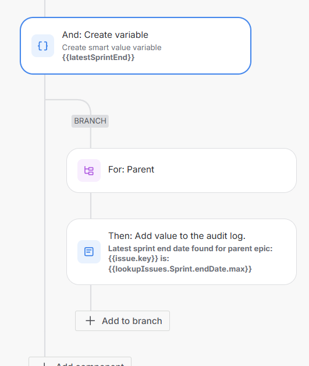Viewport: 309px width, 366px height.
Task: Click the main flow line above Create variable
Action: [45, 8]
